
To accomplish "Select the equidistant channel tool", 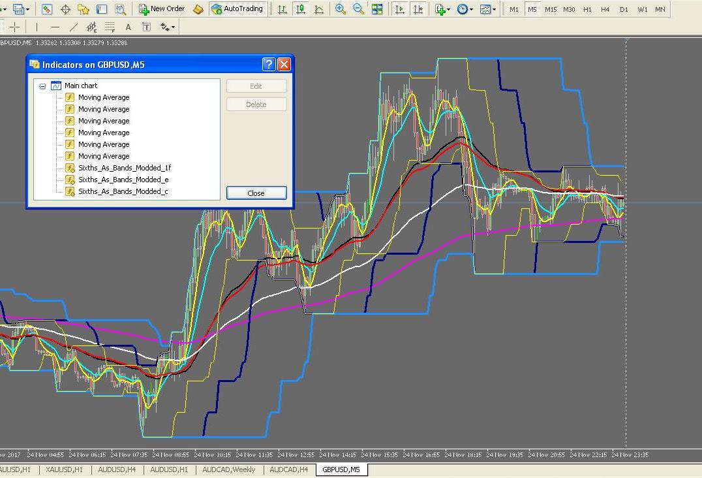I will point(92,27).
